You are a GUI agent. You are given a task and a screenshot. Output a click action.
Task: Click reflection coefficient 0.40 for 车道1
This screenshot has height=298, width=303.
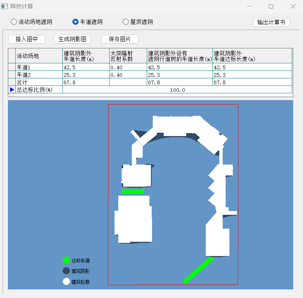pyautogui.click(x=128, y=67)
